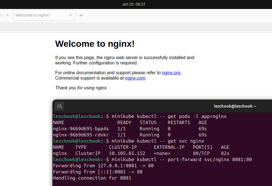
Task: Click the 69s age of pod rdvkr
Action: pos(203,135)
